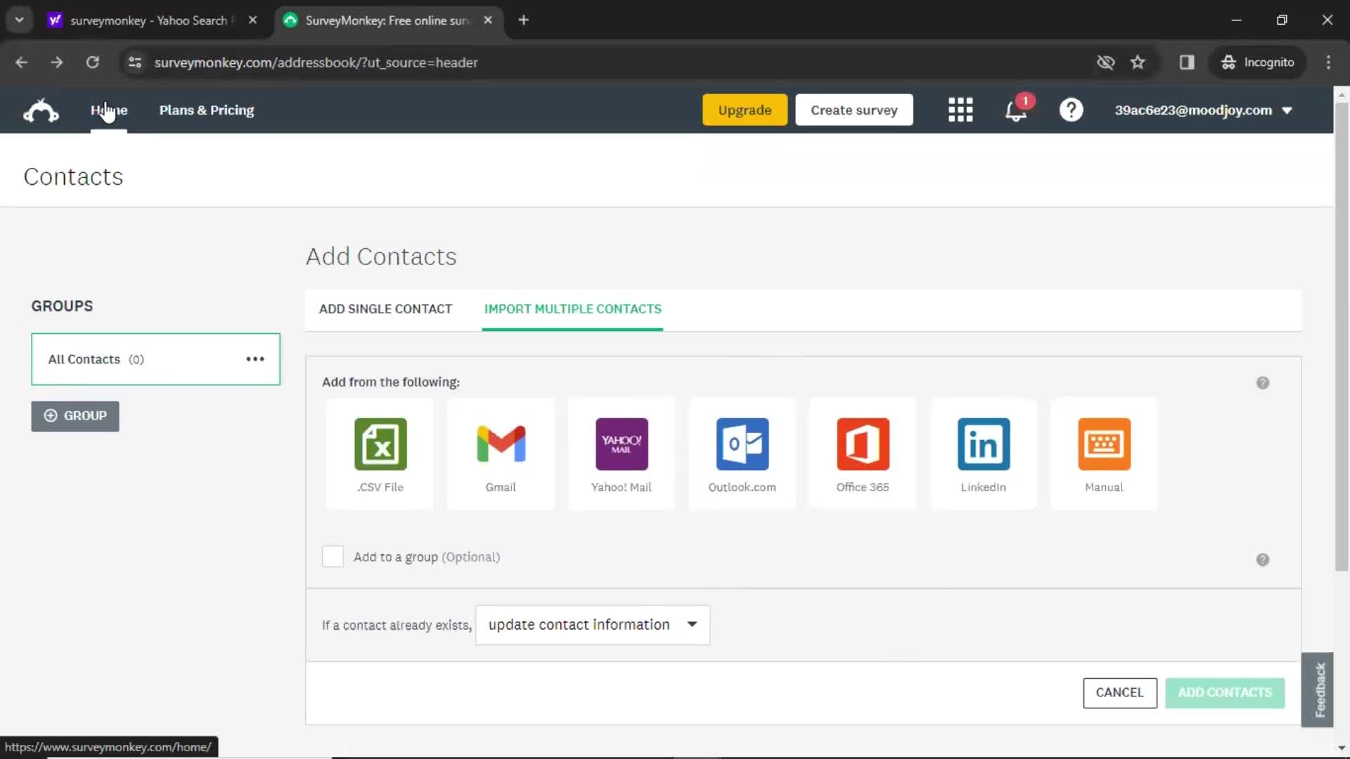Open Chrome three-dot menu

coord(1328,63)
